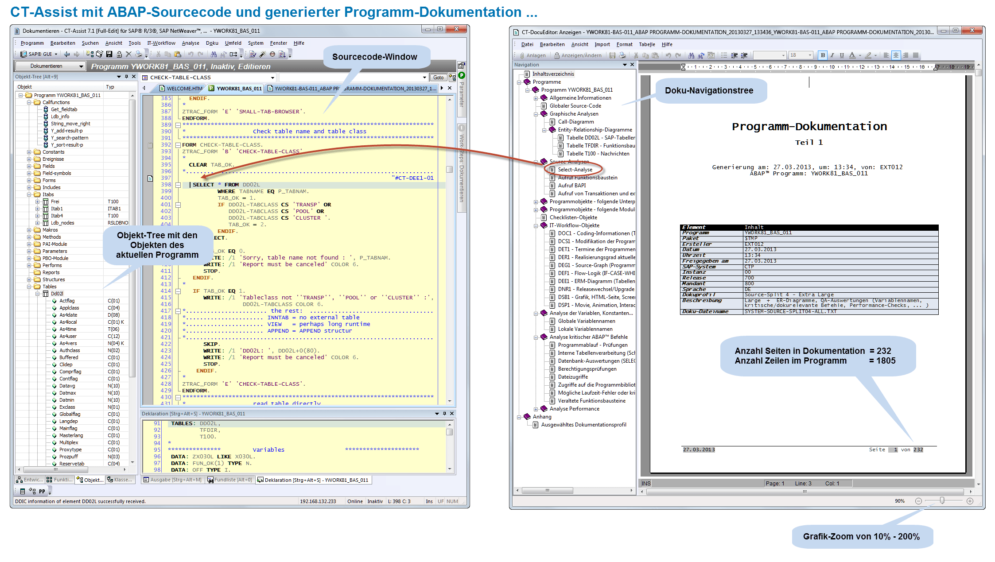Open the IT-Workflow menu
The width and height of the screenshot is (995, 562).
click(161, 43)
